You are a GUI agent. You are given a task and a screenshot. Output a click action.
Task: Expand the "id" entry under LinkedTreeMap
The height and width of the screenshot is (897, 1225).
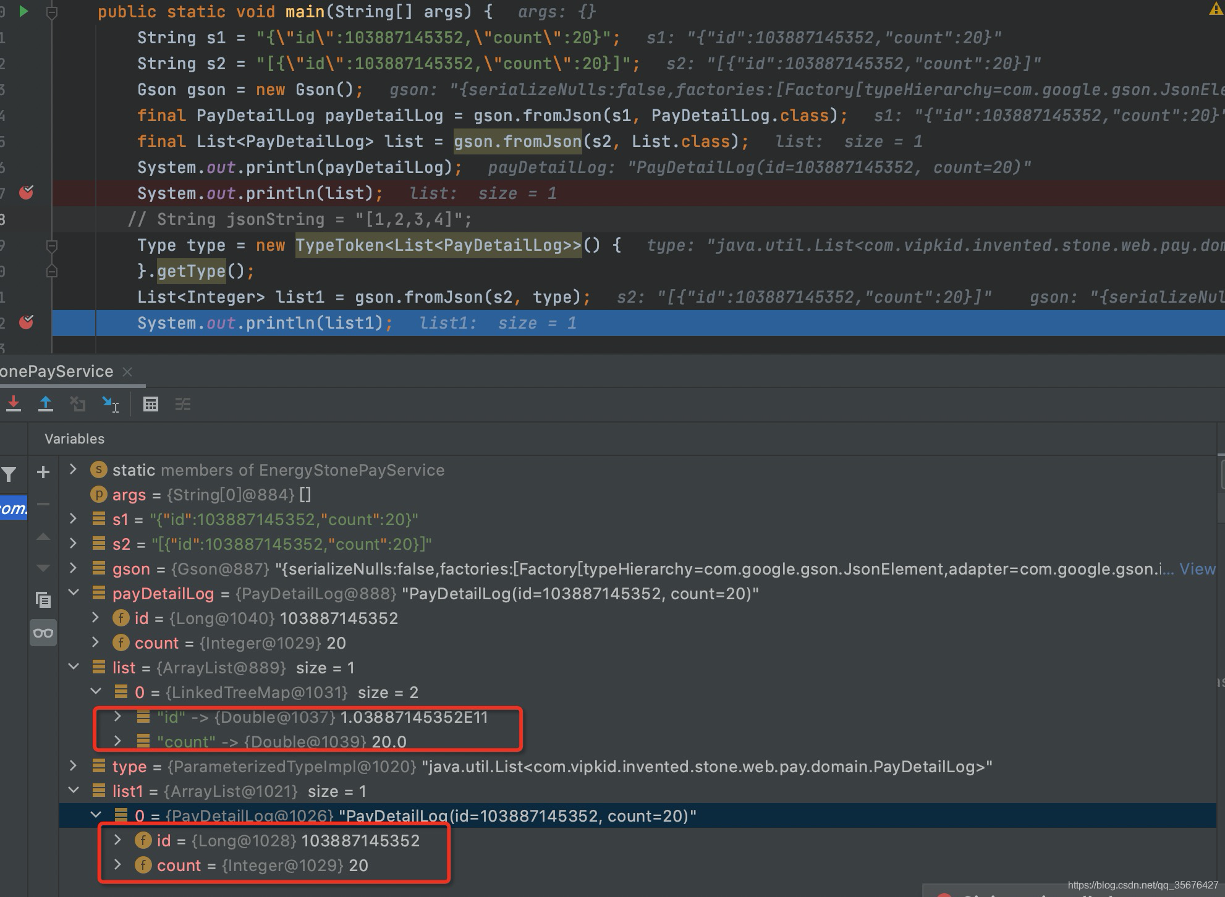[117, 717]
